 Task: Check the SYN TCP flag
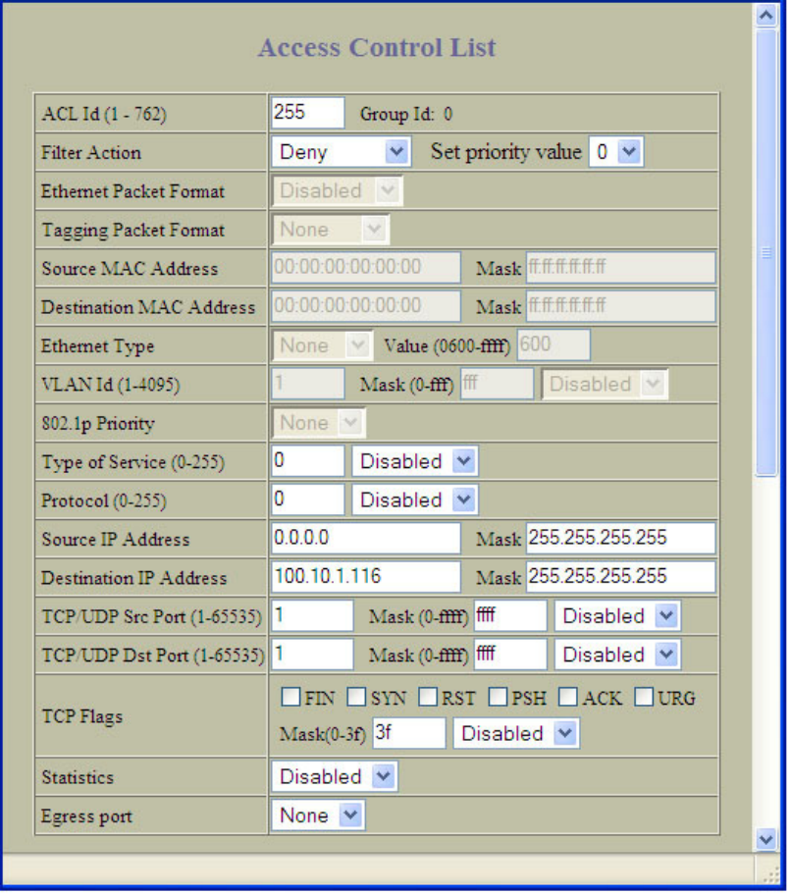click(x=357, y=697)
